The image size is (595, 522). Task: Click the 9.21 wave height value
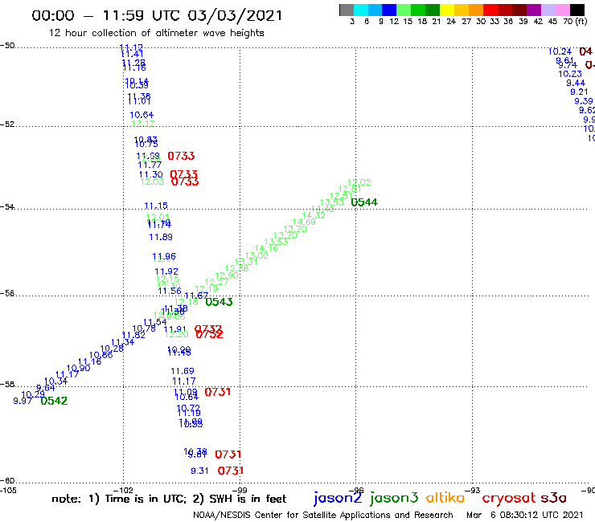point(580,92)
